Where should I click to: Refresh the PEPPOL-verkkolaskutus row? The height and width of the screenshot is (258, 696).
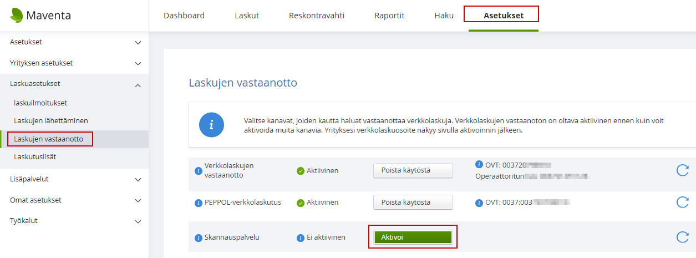682,203
